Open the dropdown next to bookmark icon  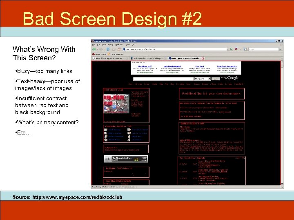click(x=241, y=49)
